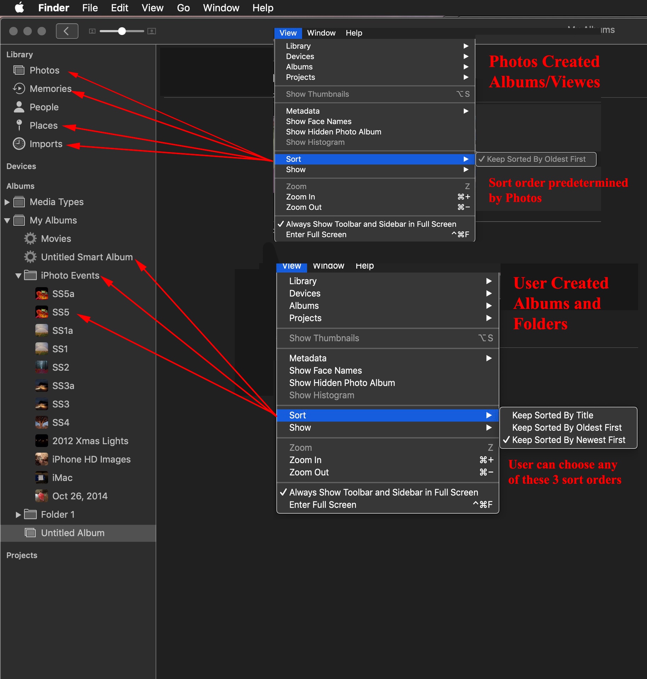647x679 pixels.
Task: Open the iPhone HD Images album
Action: click(92, 459)
